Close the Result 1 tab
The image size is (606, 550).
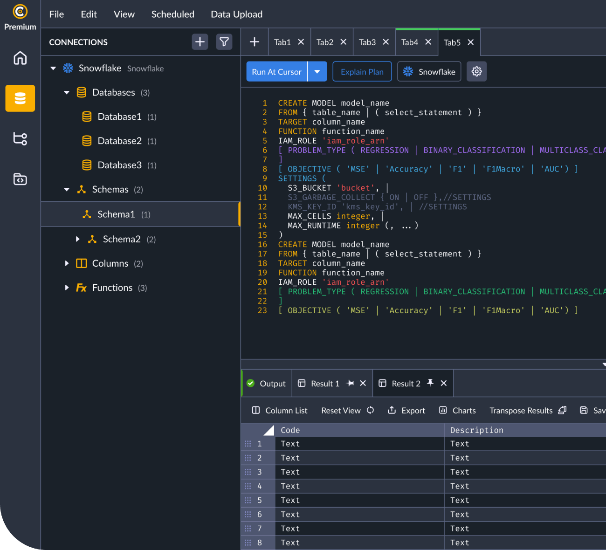tap(363, 383)
